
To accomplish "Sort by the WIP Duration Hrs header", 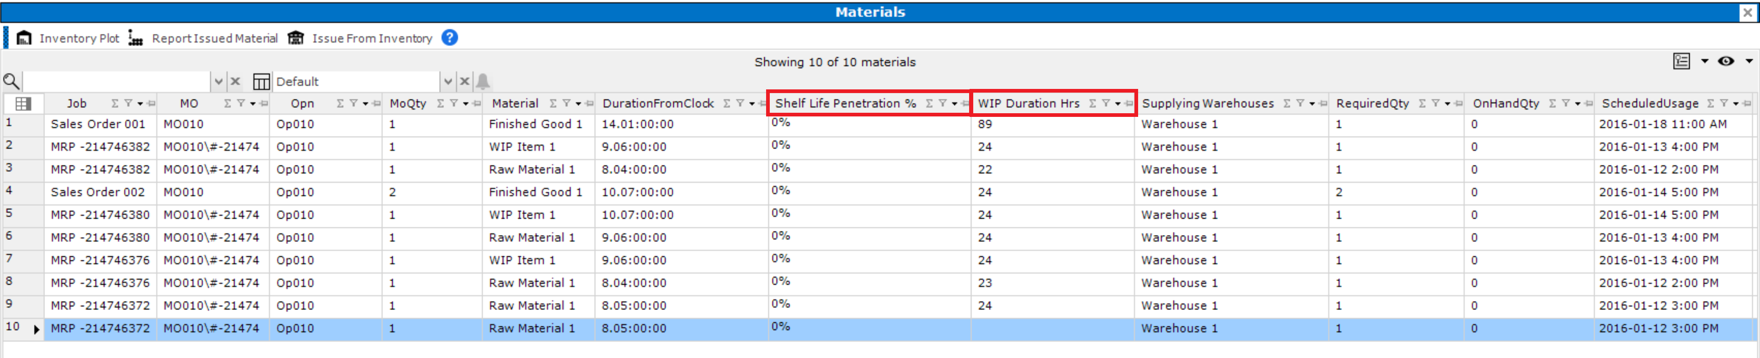I will [x=1028, y=104].
